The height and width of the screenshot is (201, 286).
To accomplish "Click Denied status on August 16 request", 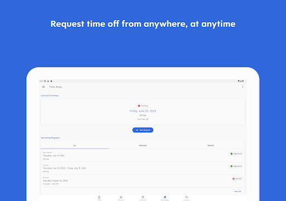I will point(237,179).
